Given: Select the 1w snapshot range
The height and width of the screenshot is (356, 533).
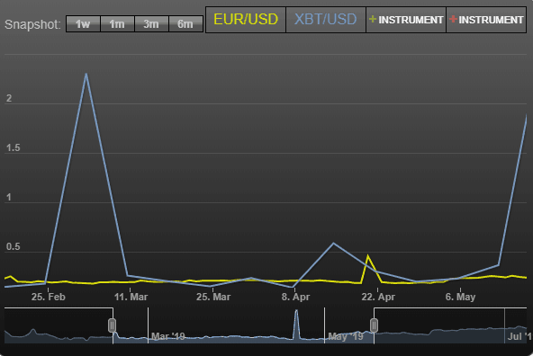Looking at the screenshot, I should tap(83, 23).
